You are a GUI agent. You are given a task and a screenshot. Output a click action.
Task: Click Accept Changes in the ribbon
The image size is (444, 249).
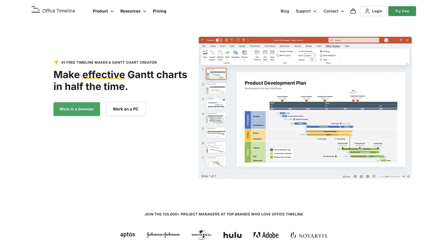pos(285,51)
